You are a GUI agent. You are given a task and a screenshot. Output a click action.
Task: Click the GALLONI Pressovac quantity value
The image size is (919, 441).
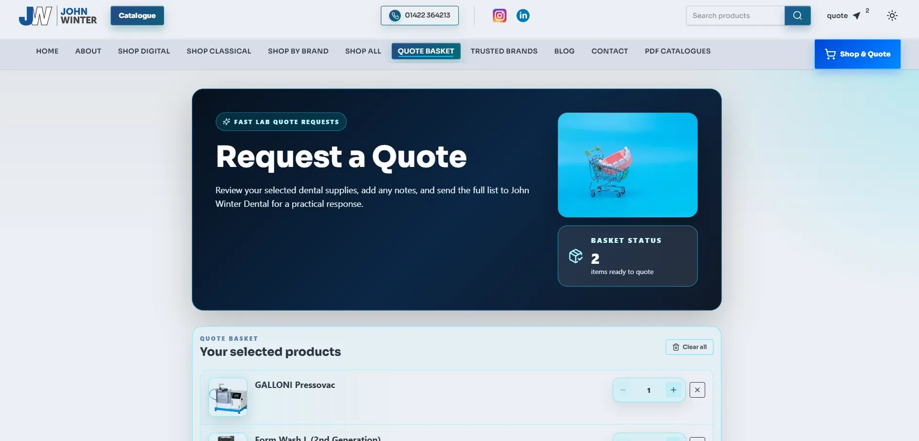(649, 390)
